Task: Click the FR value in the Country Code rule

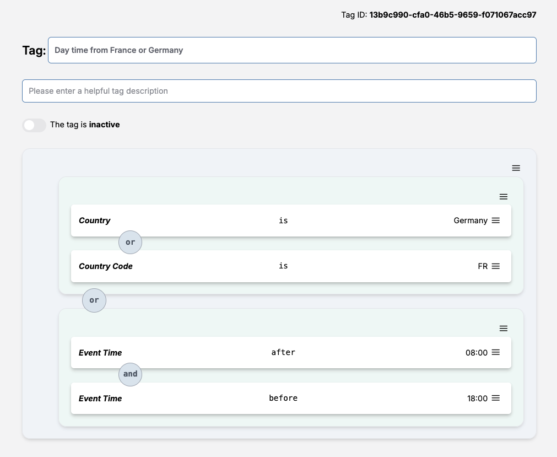Action: tap(483, 266)
